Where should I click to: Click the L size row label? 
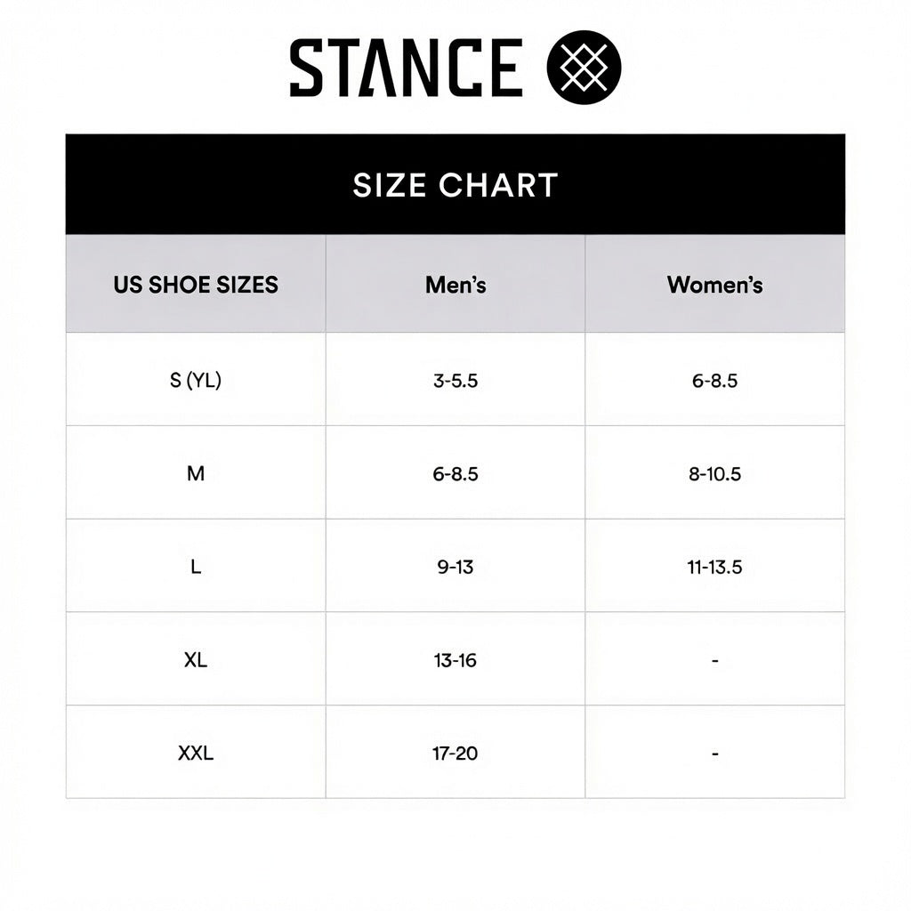pos(196,566)
